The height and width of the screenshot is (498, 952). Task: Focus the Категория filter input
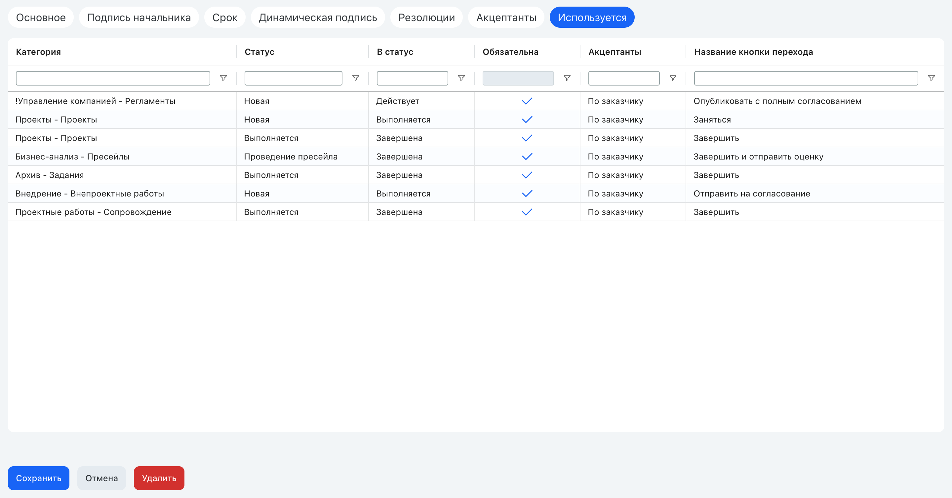coord(113,78)
